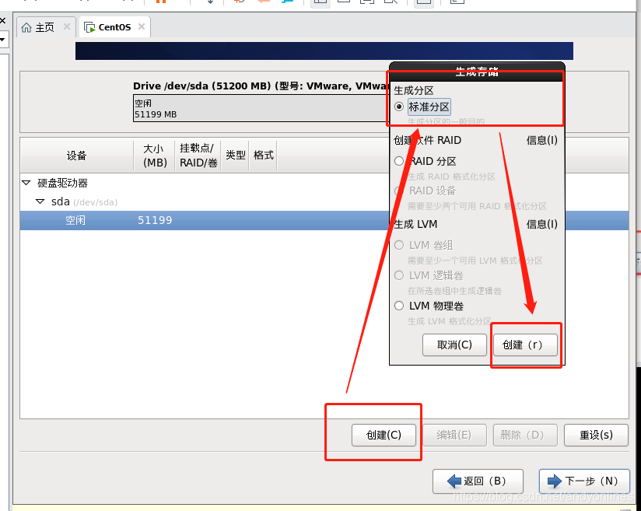The image size is (641, 511).
Task: Click the 空闲 51199 MB drive bar
Action: [261, 108]
